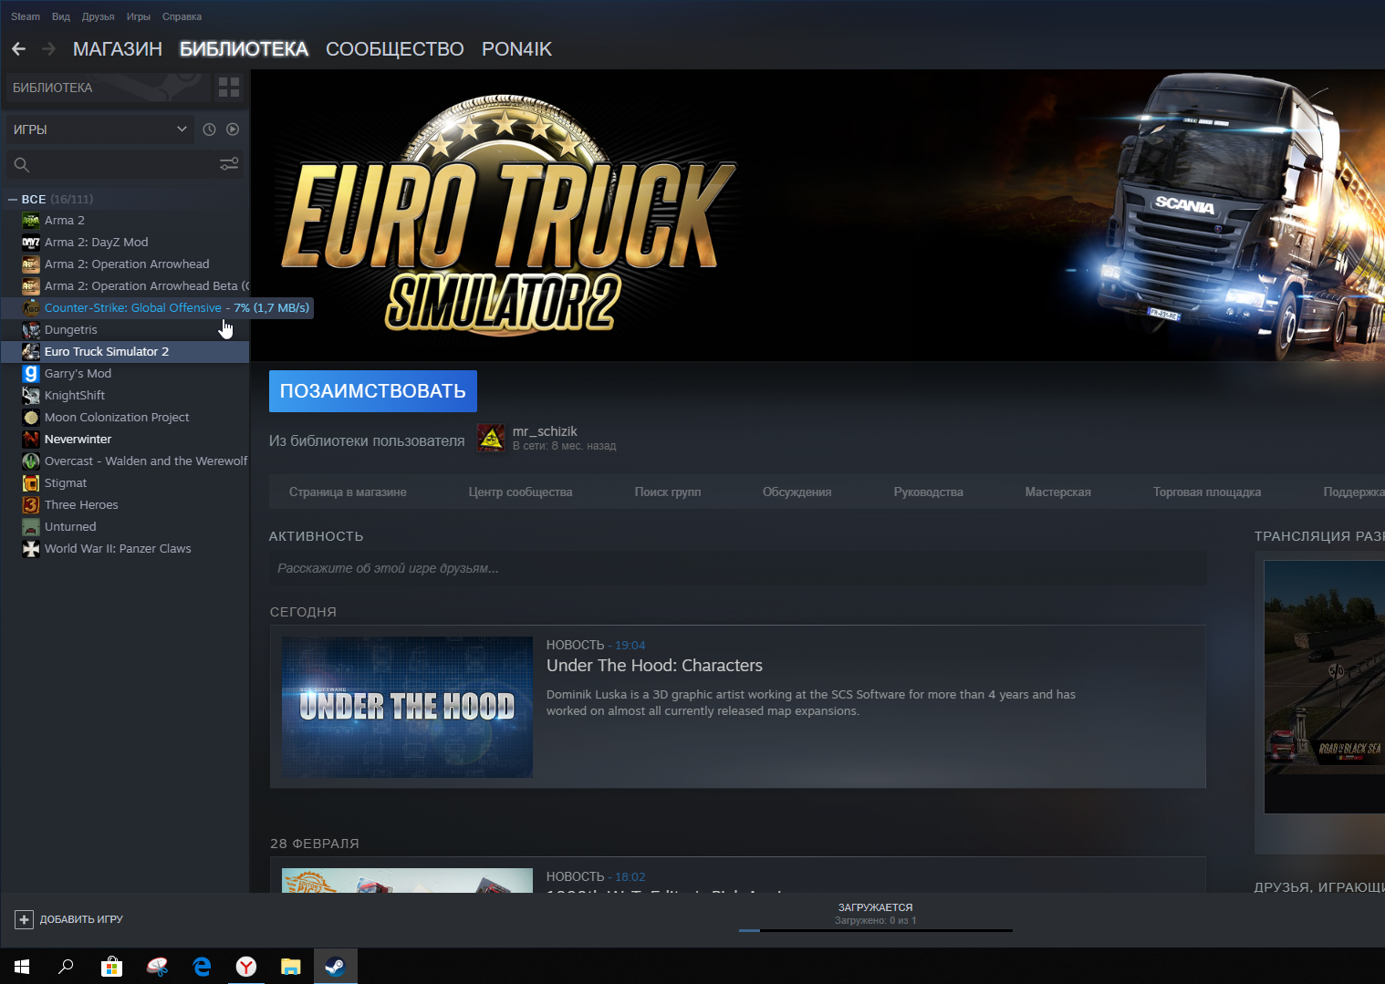Screen dimensions: 1385x984
Task: Select Euro Truck Simulator 2 in list
Action: coord(125,352)
